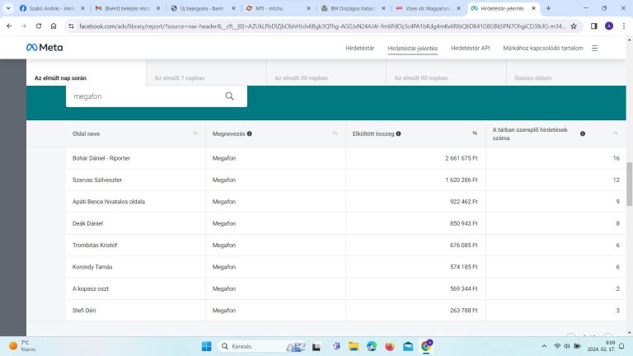Open File Explorer from the taskbar

[354, 346]
